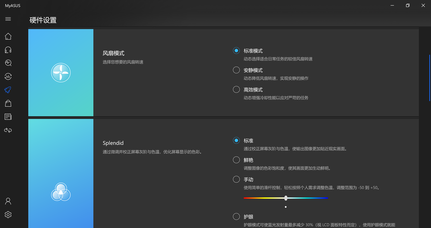The image size is (431, 228).
Task: Open the hamburger navigation menu
Action: [x=8, y=19]
